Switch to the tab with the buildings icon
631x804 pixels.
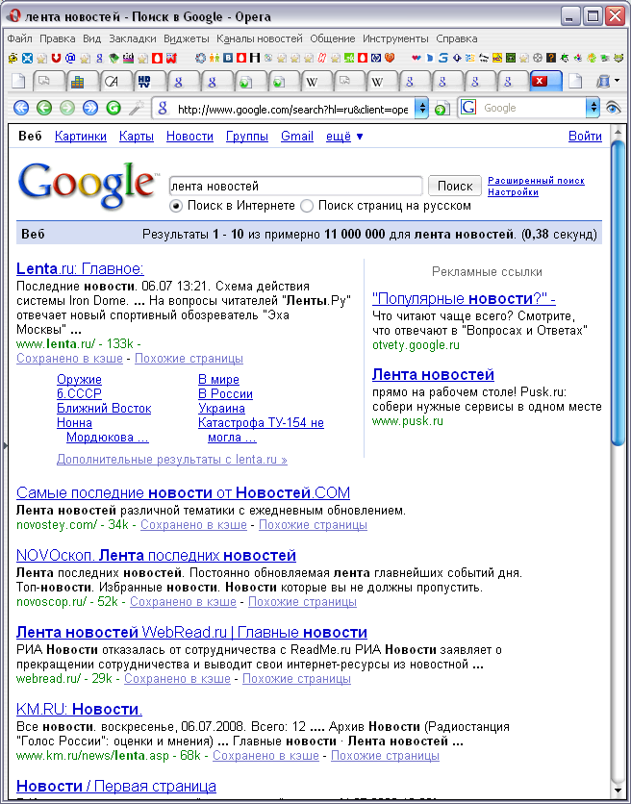(x=82, y=82)
